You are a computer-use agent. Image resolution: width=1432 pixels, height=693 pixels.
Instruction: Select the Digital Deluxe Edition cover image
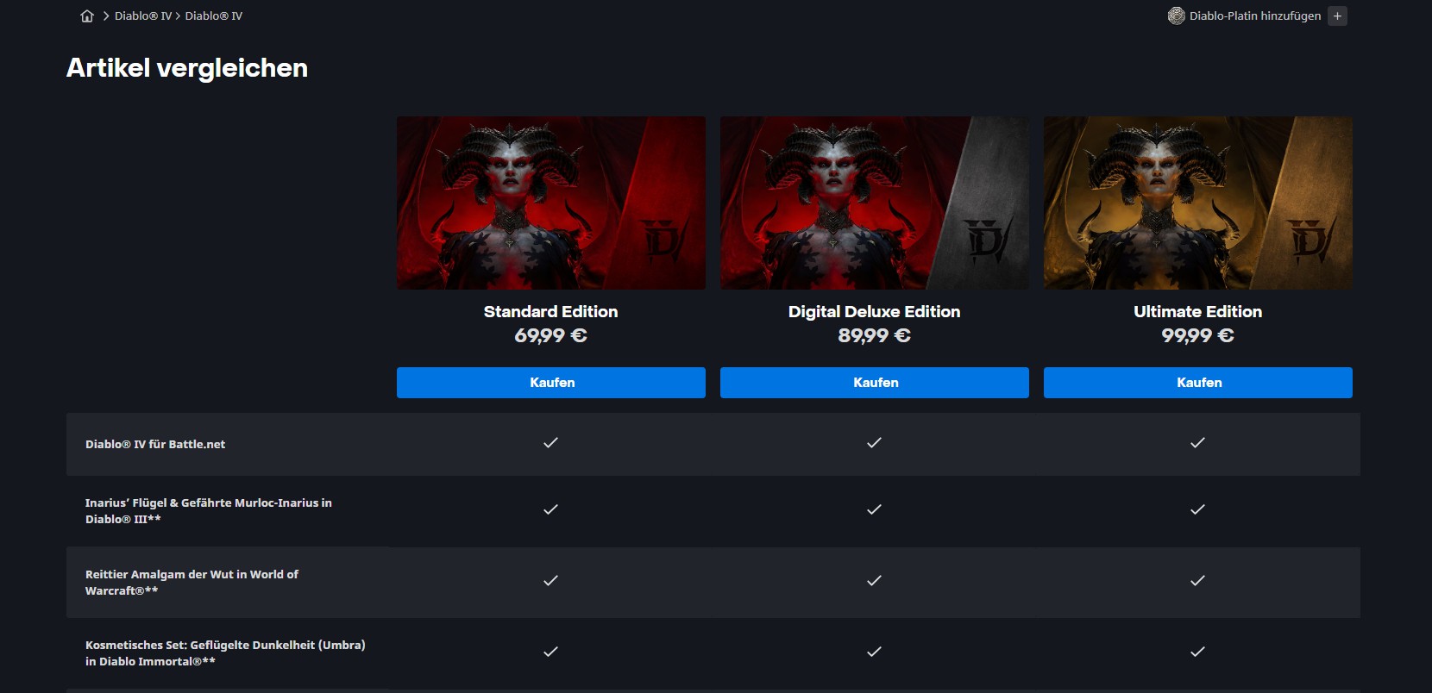click(875, 203)
